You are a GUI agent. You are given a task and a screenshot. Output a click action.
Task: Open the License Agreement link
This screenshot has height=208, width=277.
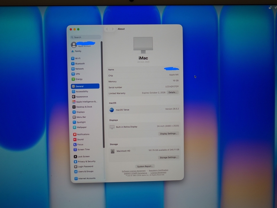[x=158, y=172]
